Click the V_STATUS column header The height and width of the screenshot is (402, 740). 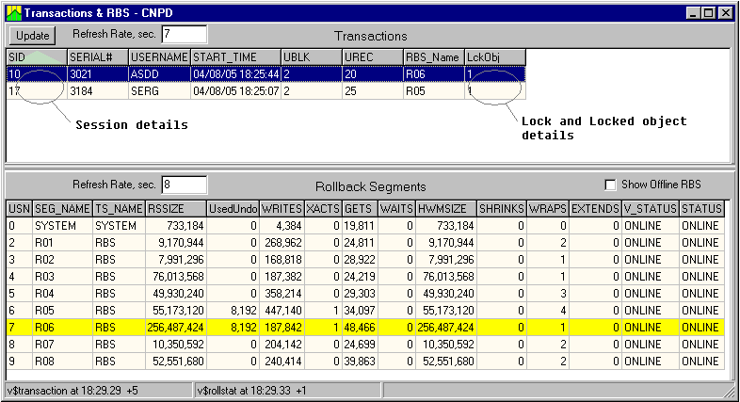click(651, 209)
